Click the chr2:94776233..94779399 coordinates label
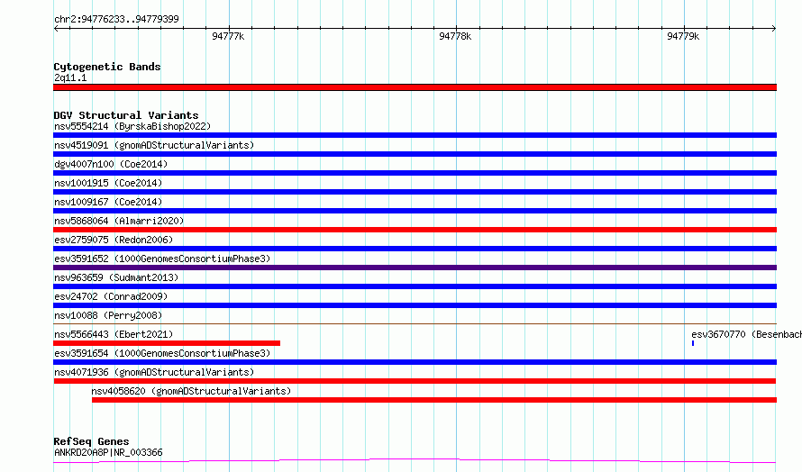The height and width of the screenshot is (472, 802). click(116, 20)
